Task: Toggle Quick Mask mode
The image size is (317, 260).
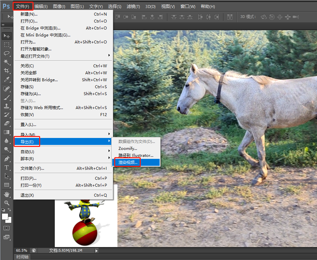Action: click(6, 228)
